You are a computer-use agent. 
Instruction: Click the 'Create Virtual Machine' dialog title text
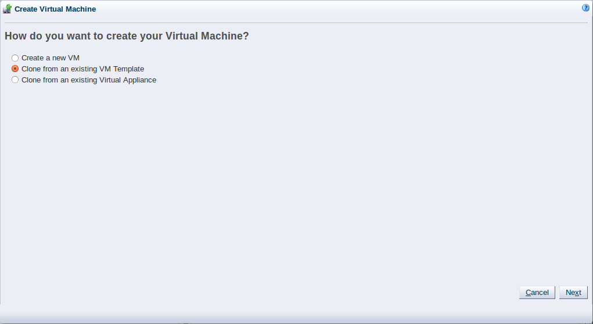pyautogui.click(x=55, y=9)
